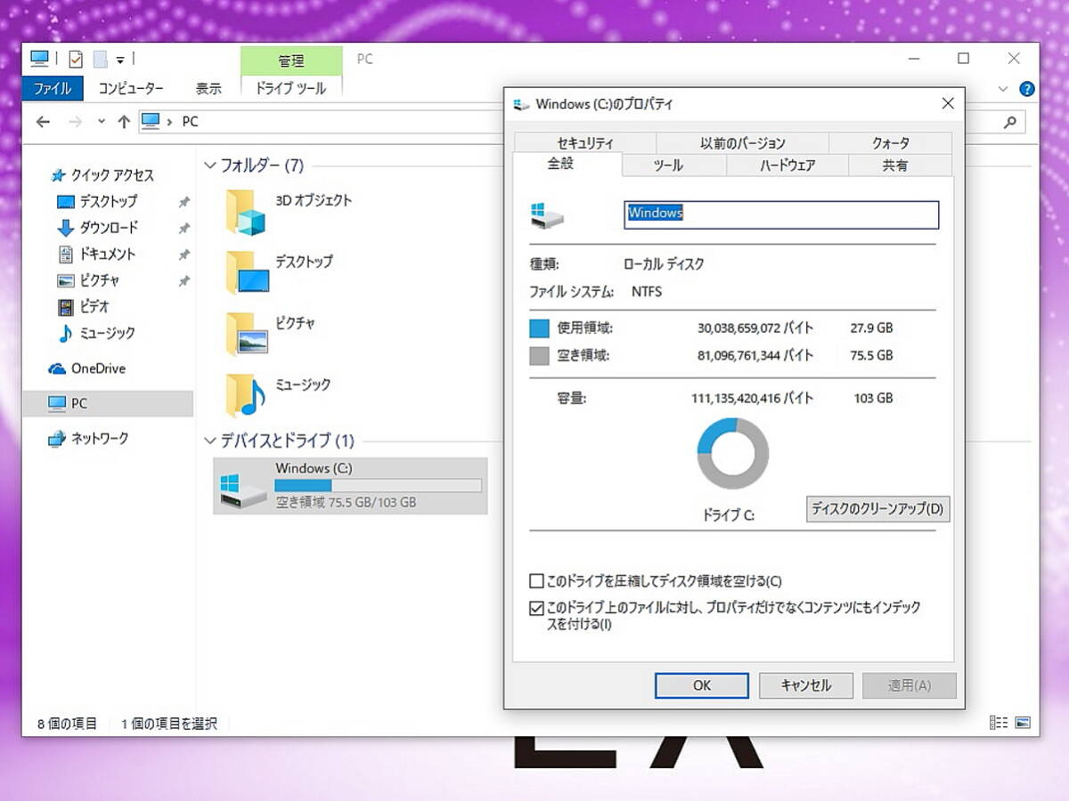The height and width of the screenshot is (801, 1069).
Task: Open the Quick Access Toolbar customize arrow
Action: 120,60
